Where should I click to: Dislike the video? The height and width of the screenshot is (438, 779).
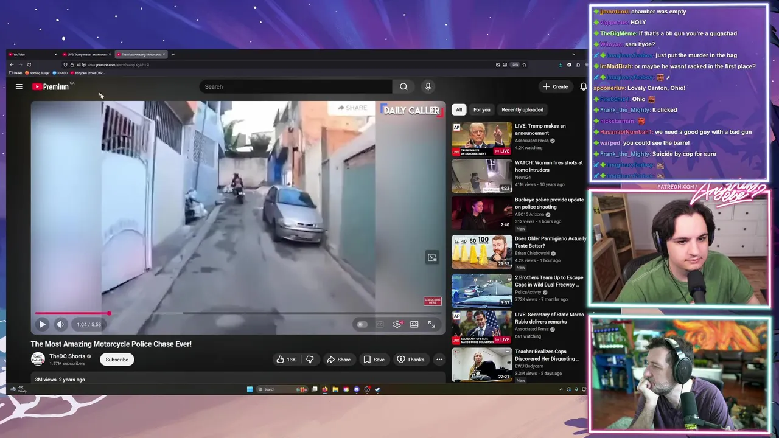click(310, 360)
